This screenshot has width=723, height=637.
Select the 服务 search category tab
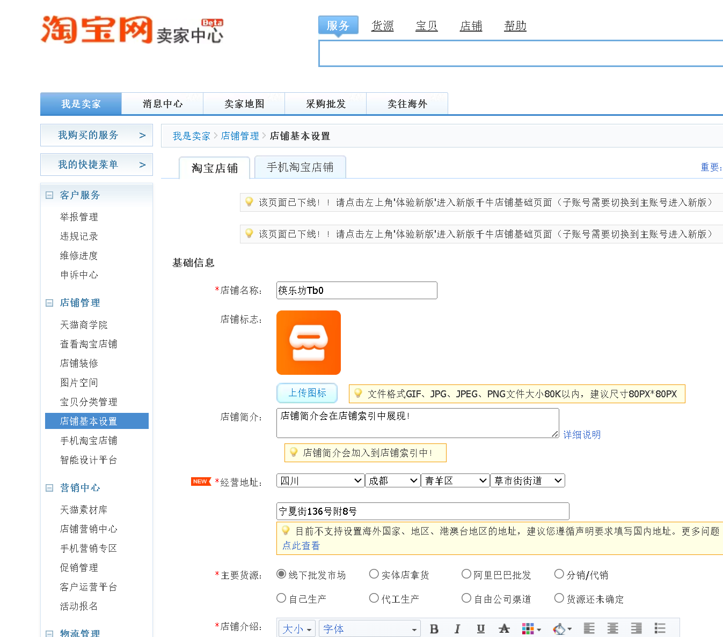338,25
